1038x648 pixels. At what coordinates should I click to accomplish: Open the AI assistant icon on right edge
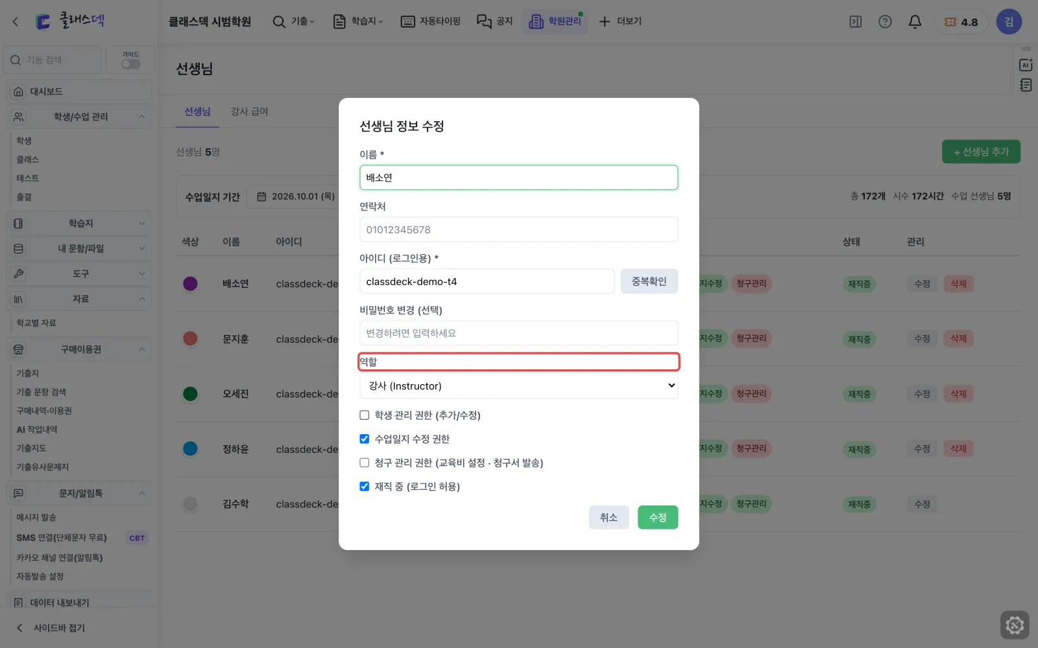coord(1026,65)
